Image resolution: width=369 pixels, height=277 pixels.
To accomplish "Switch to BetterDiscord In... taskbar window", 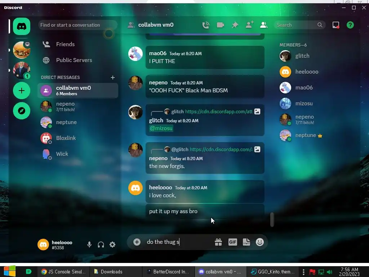I will point(168,272).
